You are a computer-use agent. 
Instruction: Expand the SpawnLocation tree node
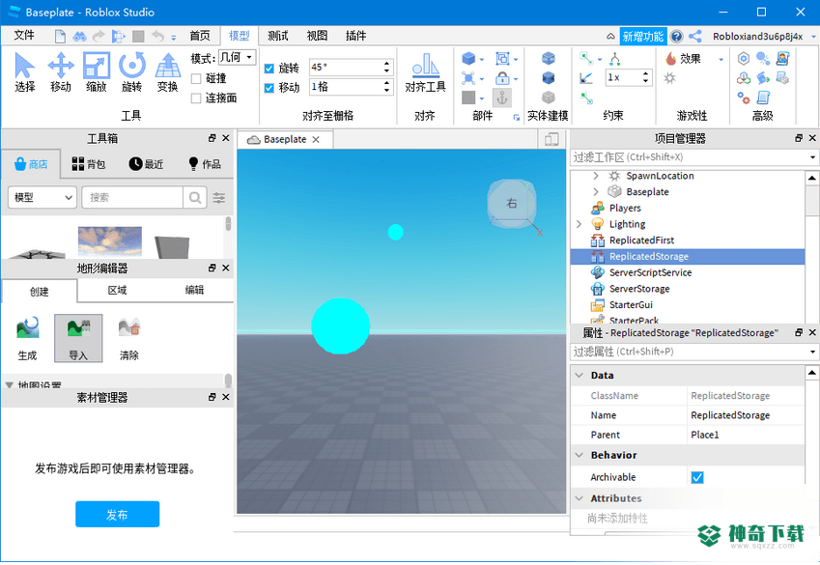[x=596, y=176]
